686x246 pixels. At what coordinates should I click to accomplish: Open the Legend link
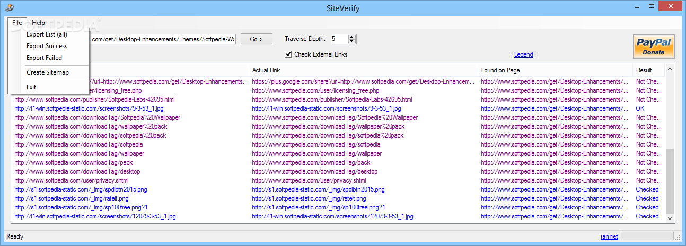(x=524, y=54)
